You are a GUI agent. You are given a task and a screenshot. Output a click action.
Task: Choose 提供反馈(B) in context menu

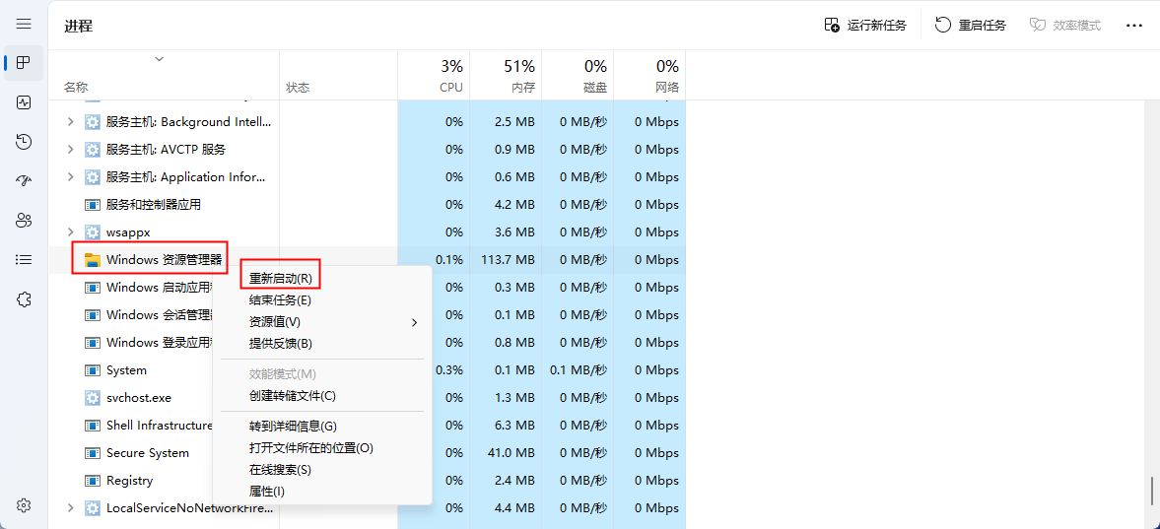280,343
